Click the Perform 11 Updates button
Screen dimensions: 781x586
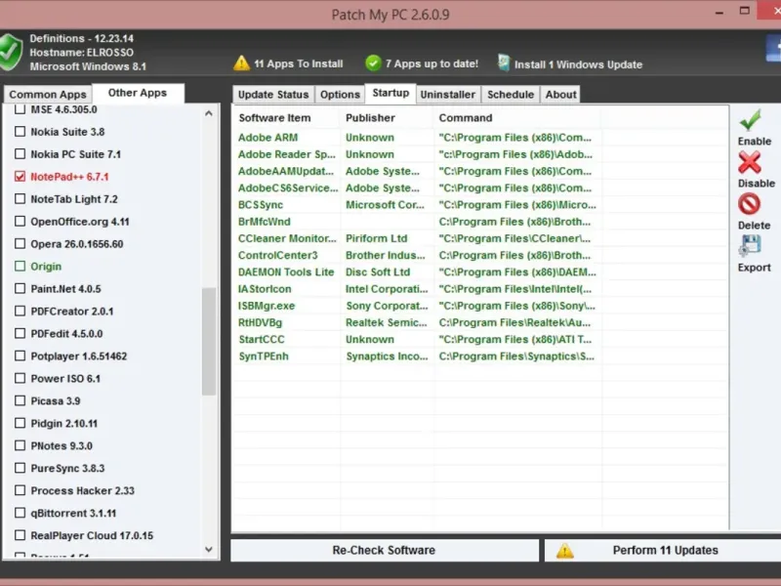[x=663, y=550]
